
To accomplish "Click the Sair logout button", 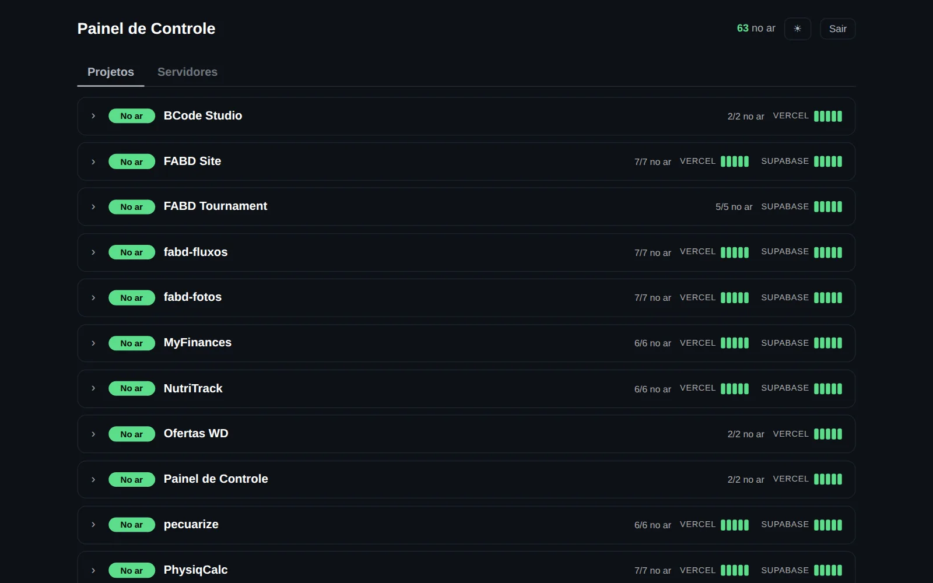I will (837, 29).
